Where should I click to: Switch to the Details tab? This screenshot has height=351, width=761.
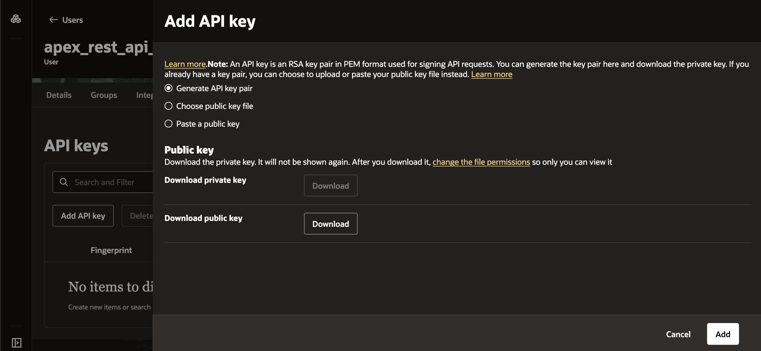(x=58, y=95)
